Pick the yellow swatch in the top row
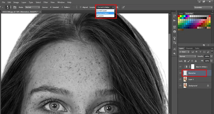The image size is (214, 114). click(x=181, y=16)
